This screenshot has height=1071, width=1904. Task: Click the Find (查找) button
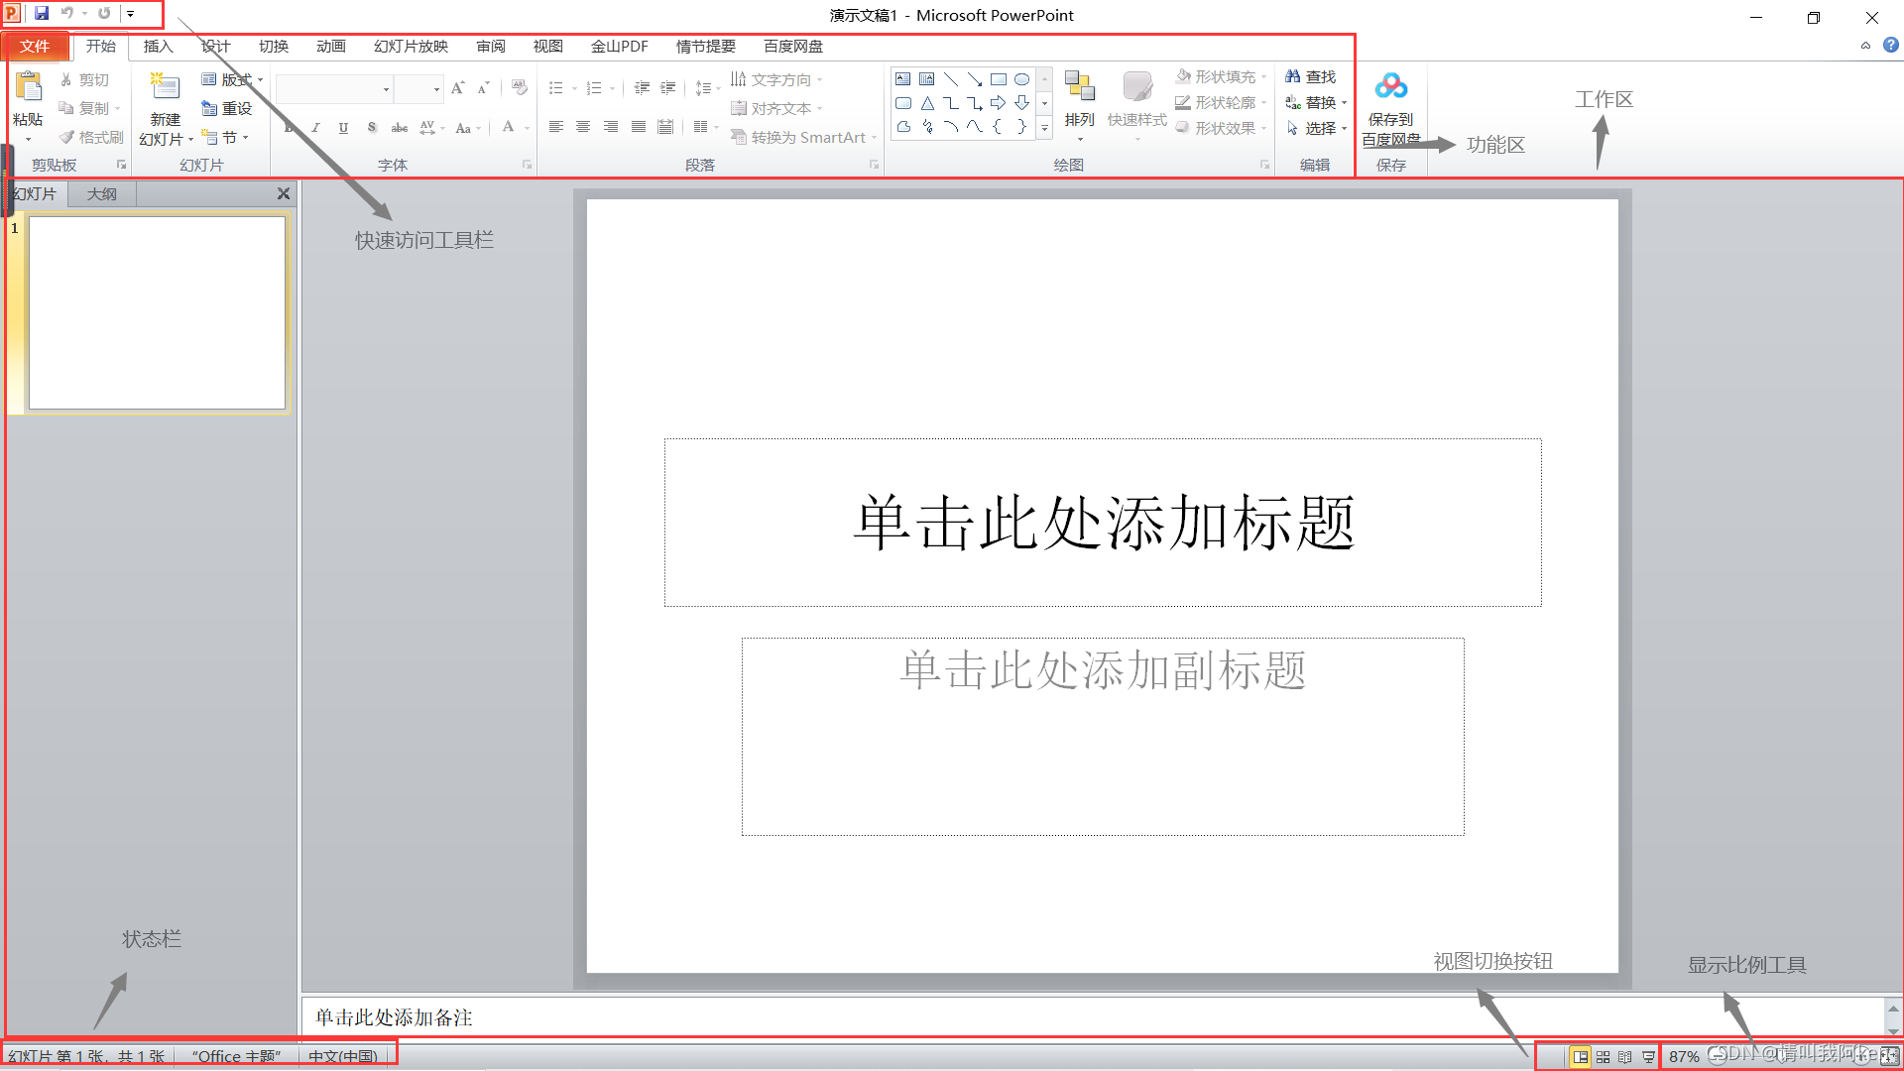[1311, 76]
